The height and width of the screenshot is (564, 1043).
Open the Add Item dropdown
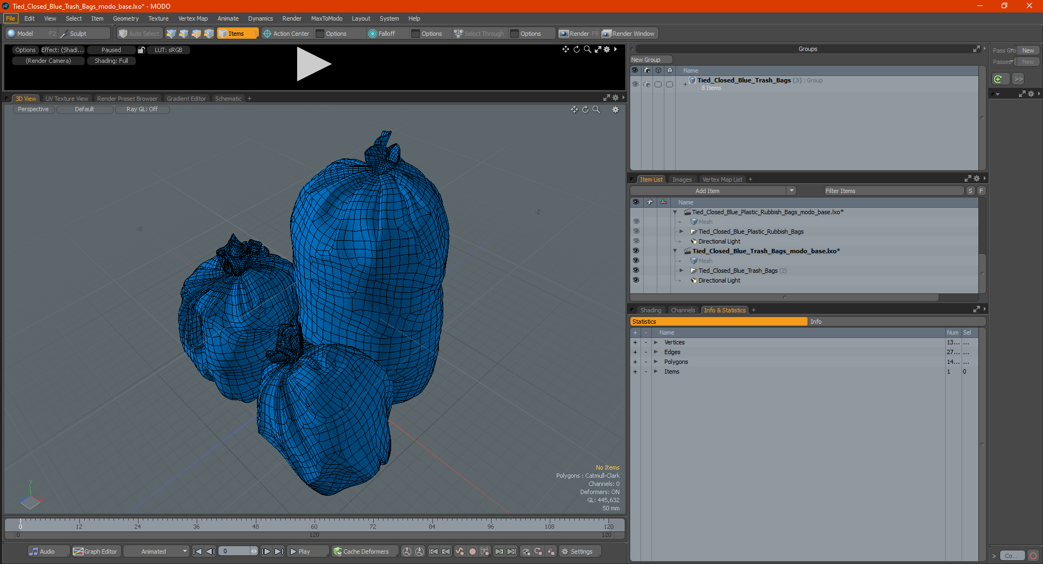(713, 191)
